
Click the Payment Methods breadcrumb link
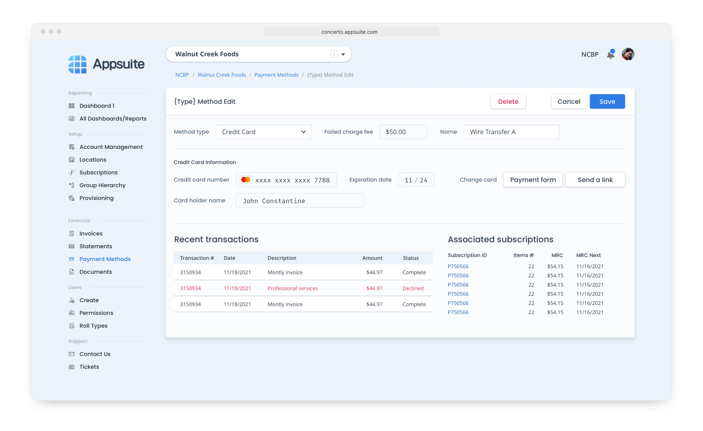coord(276,75)
